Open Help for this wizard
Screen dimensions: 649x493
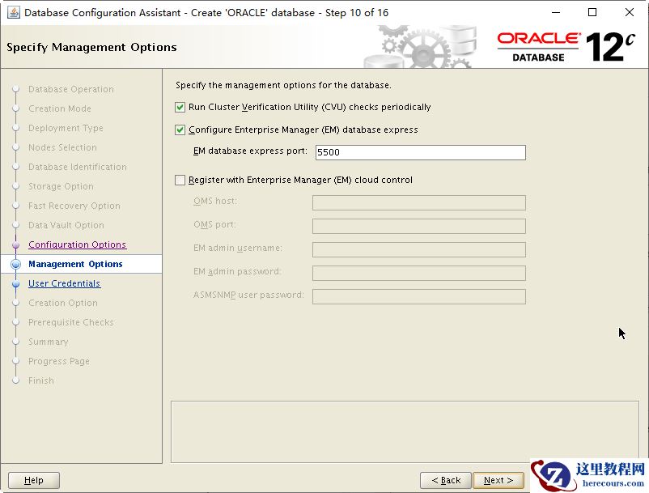coord(34,480)
